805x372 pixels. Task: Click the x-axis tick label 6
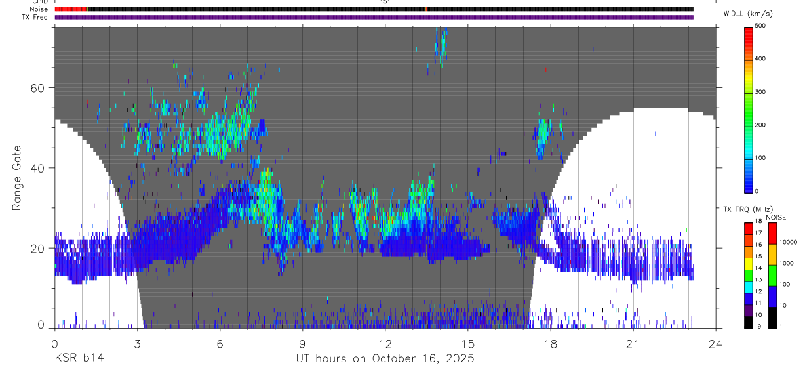point(220,343)
